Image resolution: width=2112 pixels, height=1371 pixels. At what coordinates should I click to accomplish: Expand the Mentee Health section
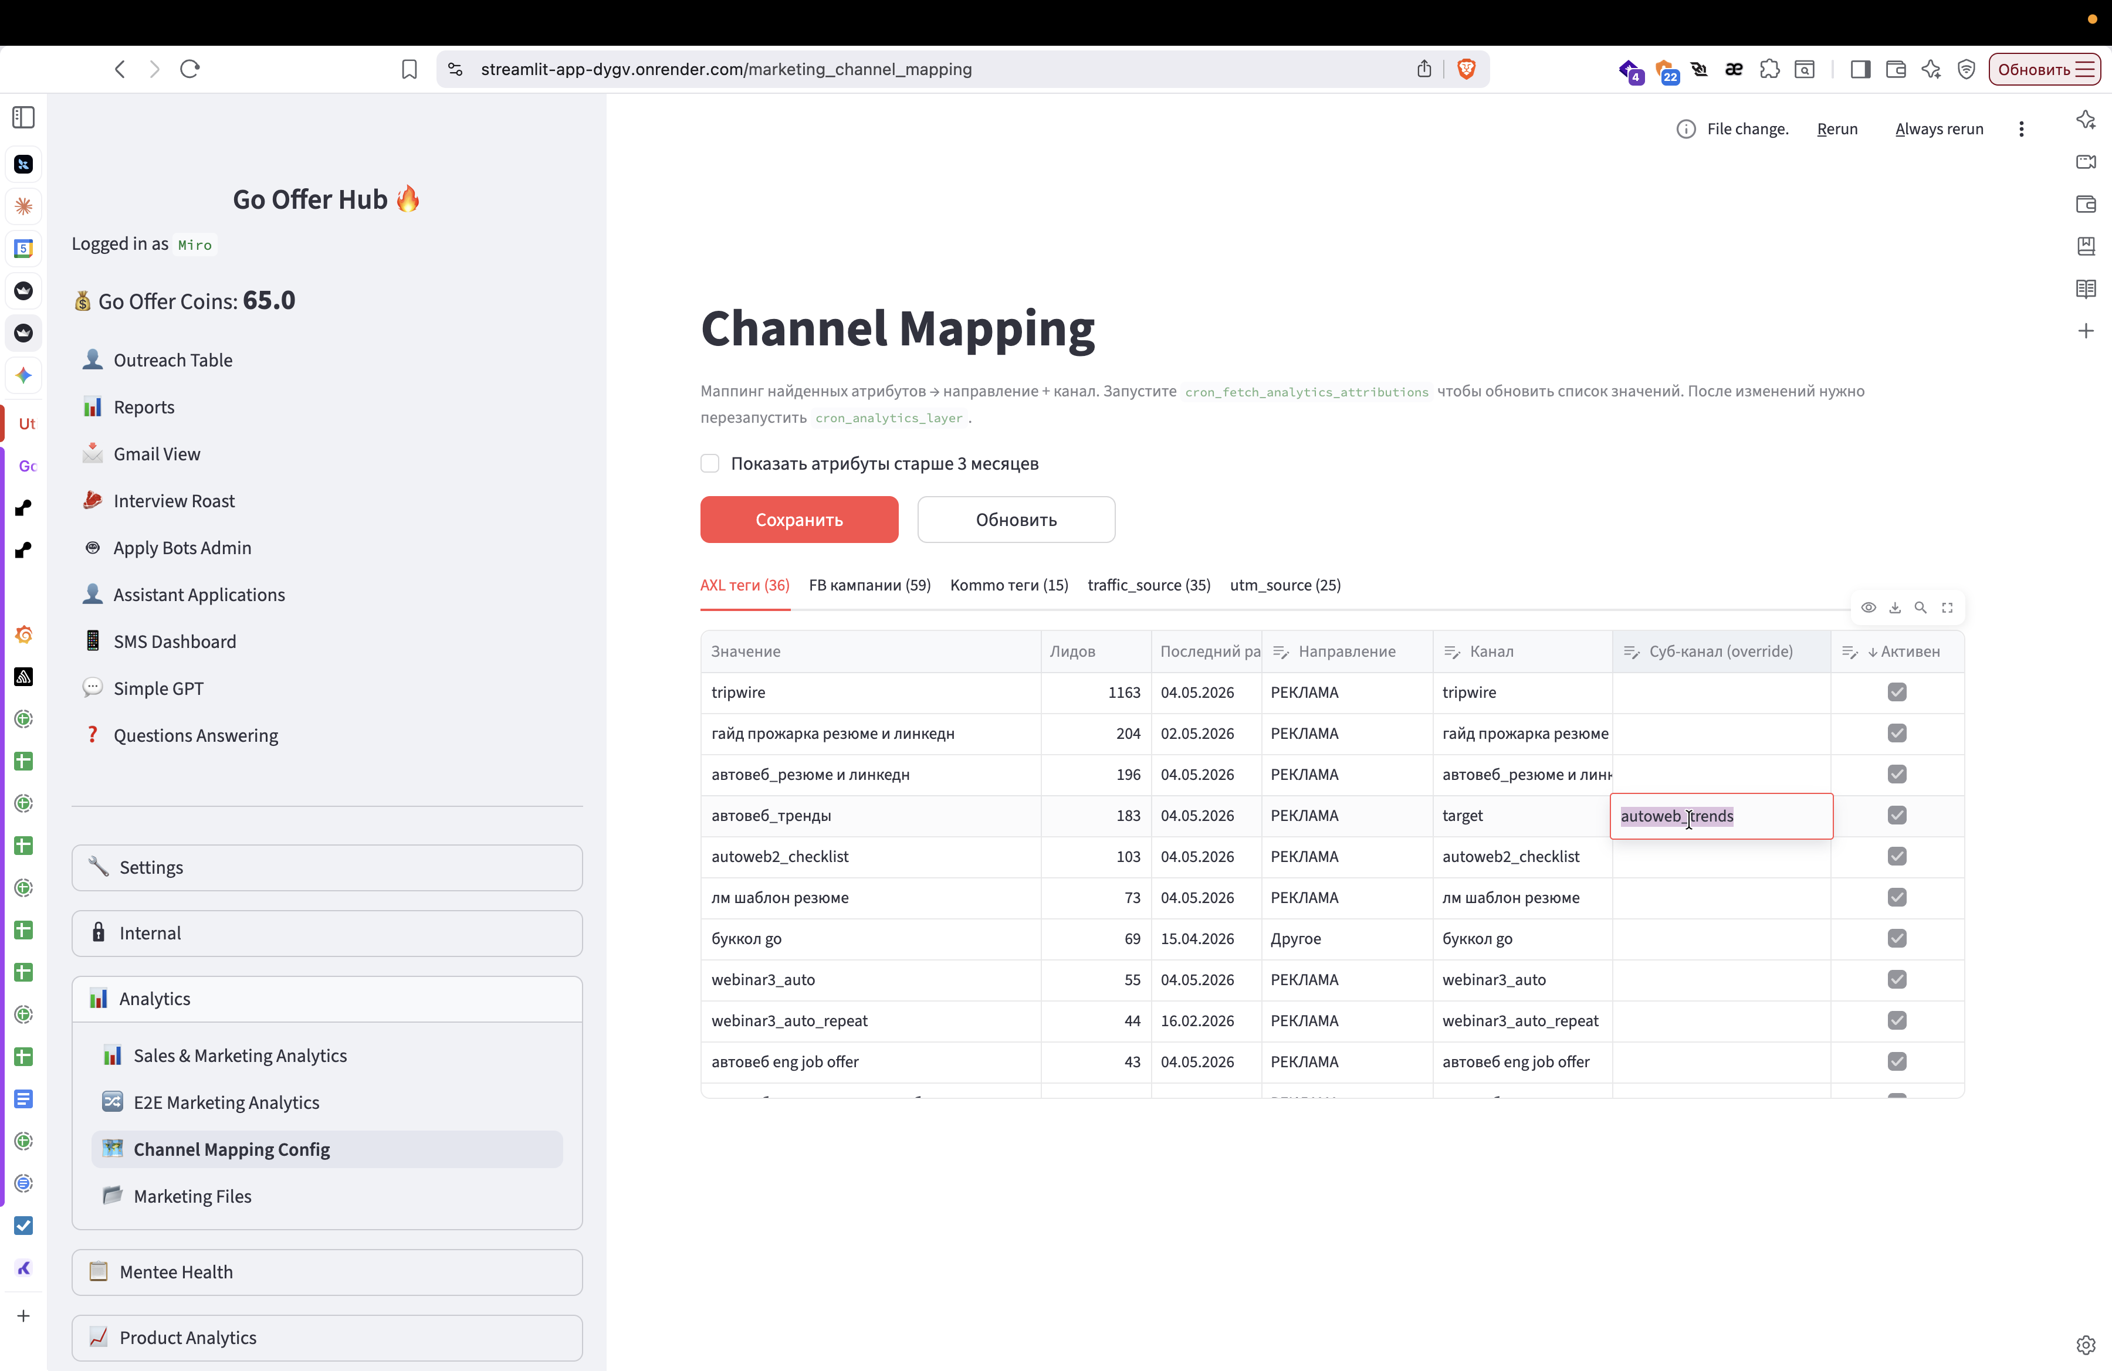click(x=327, y=1272)
